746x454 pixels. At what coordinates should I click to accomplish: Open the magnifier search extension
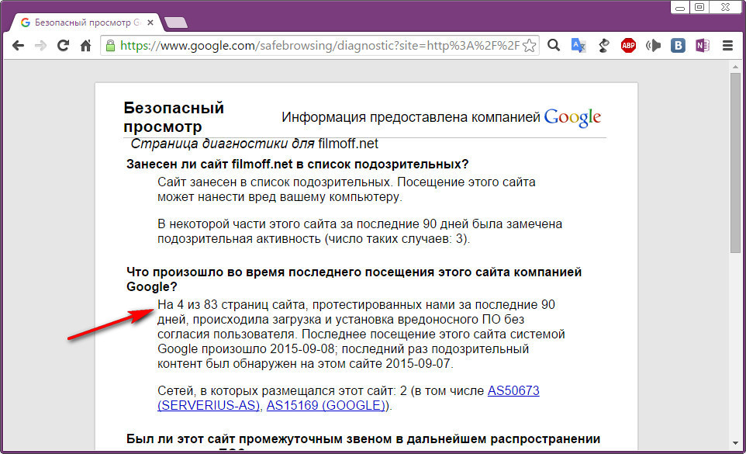click(x=554, y=45)
